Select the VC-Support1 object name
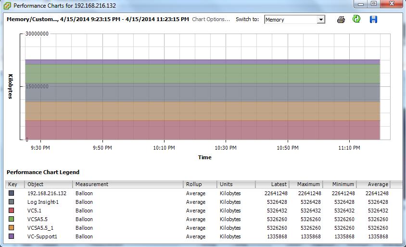 point(42,236)
